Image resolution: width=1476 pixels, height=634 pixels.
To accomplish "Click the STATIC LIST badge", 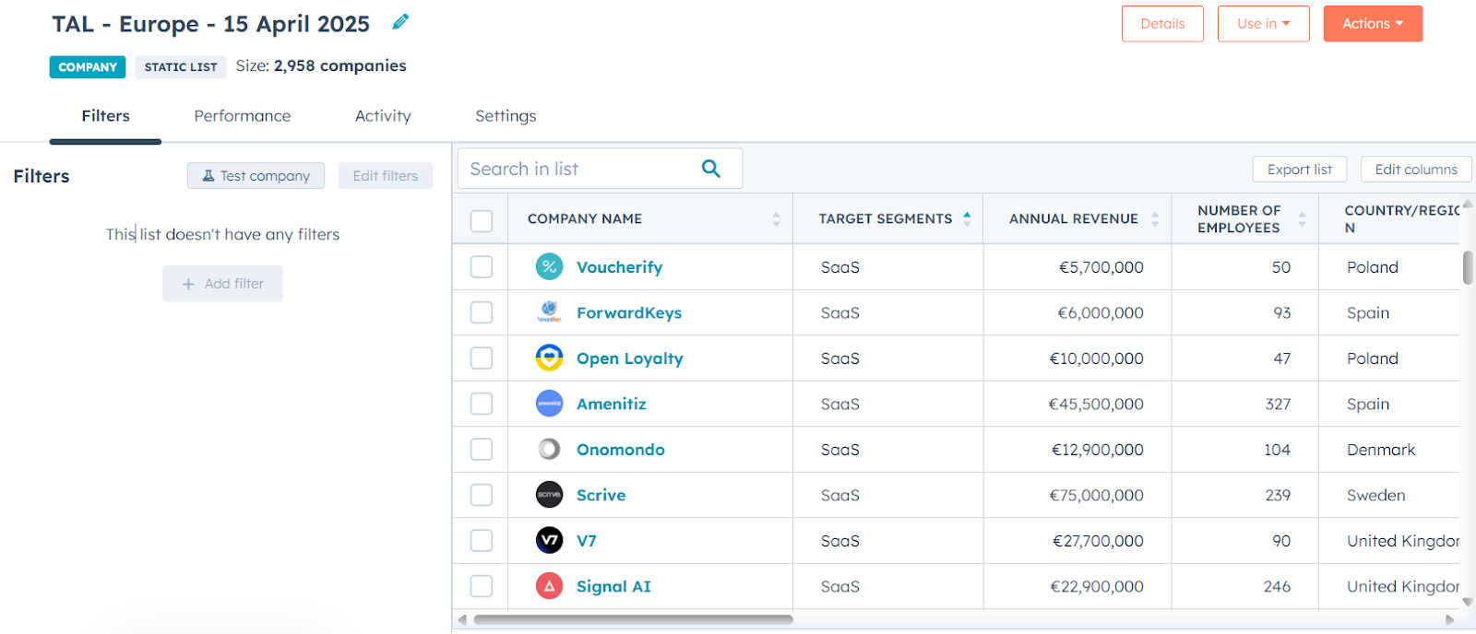I will pyautogui.click(x=181, y=67).
